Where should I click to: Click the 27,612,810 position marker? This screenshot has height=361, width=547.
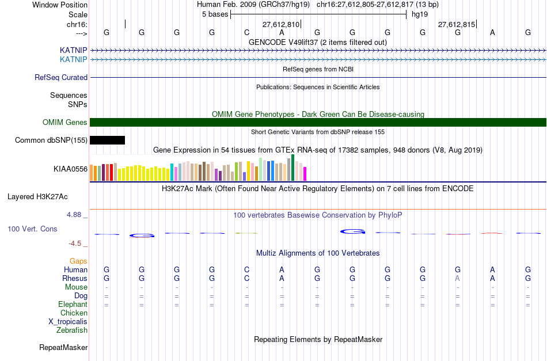coord(282,24)
